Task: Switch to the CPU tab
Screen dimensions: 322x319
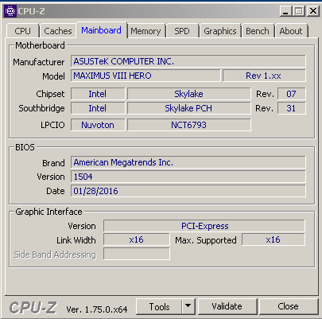Action: click(x=23, y=31)
